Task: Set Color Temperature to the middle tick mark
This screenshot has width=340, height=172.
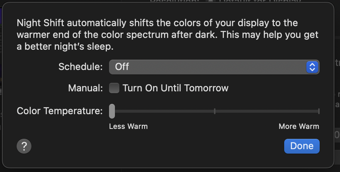Action: pos(215,111)
